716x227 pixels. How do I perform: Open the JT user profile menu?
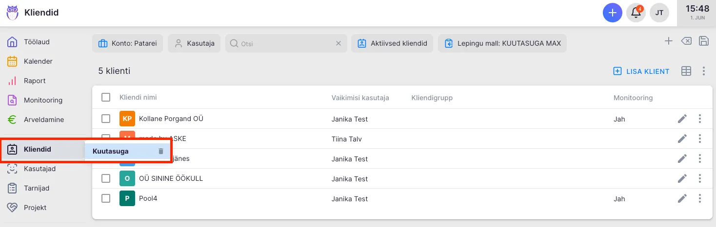pos(659,13)
